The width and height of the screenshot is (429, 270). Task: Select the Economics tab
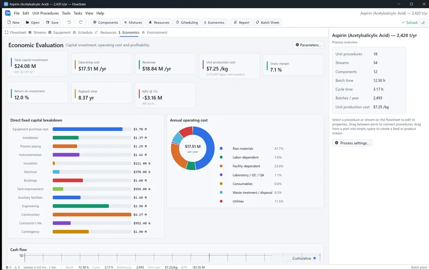click(x=129, y=33)
